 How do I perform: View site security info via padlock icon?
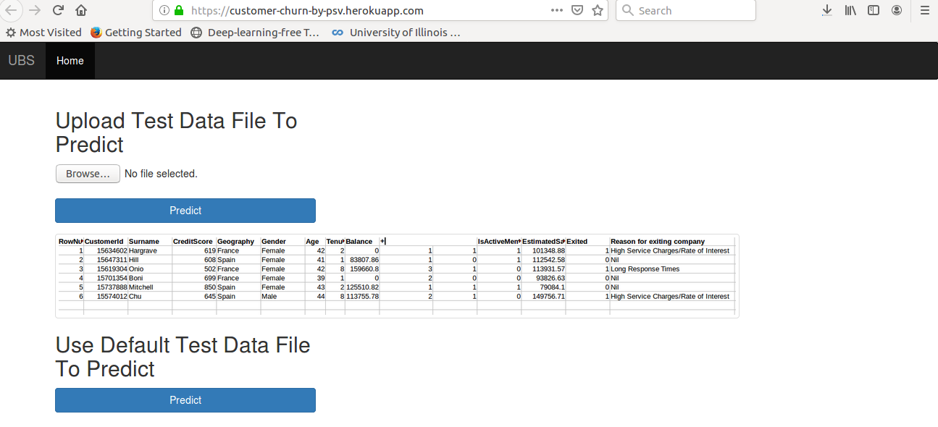click(x=178, y=10)
